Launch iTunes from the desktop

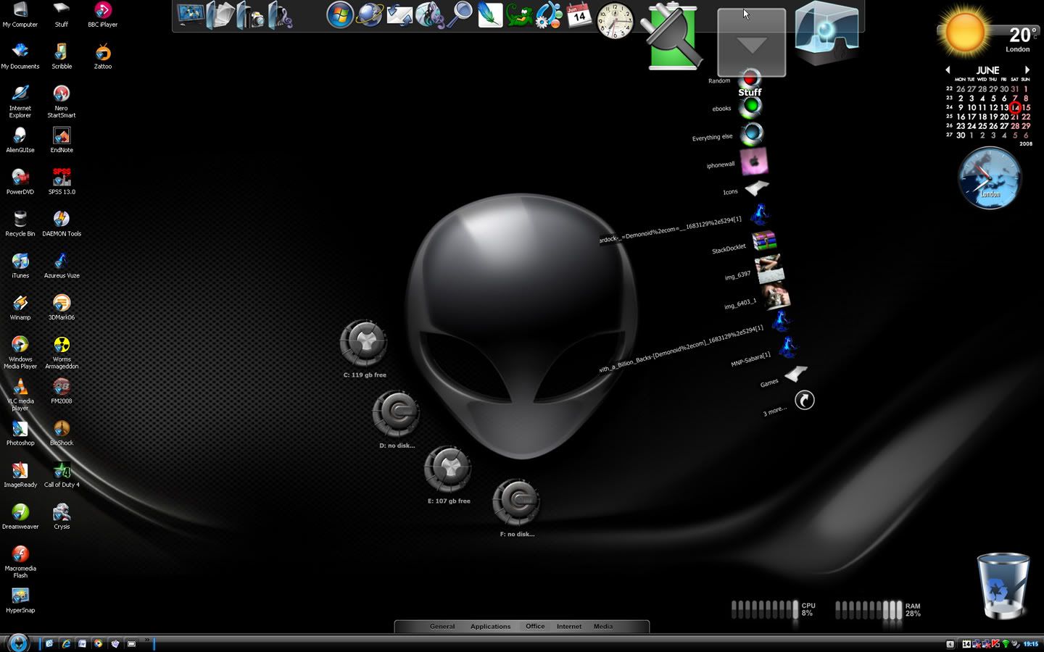click(x=20, y=266)
